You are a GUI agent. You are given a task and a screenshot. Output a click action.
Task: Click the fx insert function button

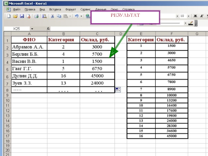[x=48, y=29]
